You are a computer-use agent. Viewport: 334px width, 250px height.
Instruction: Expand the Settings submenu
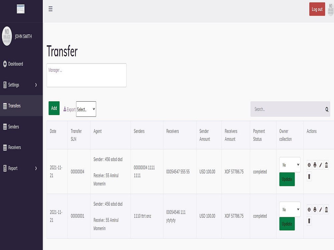[21, 85]
